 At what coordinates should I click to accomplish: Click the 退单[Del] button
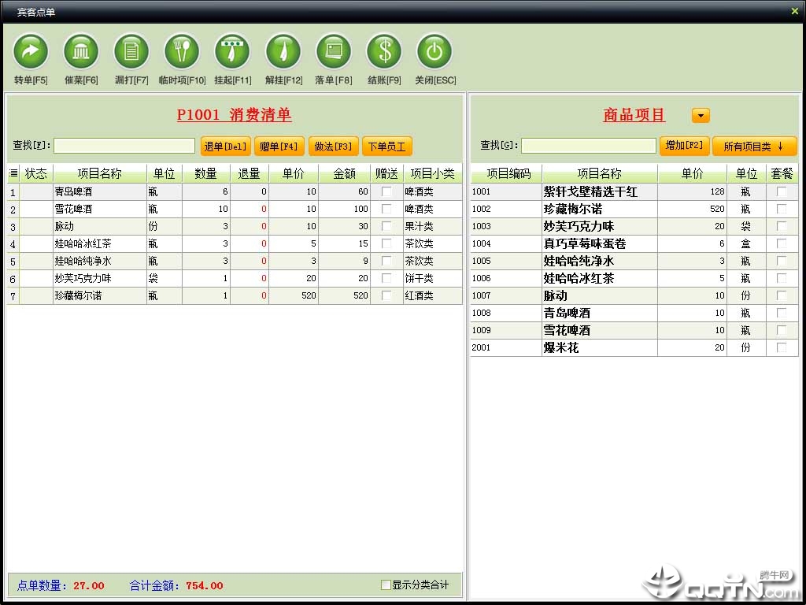(226, 146)
